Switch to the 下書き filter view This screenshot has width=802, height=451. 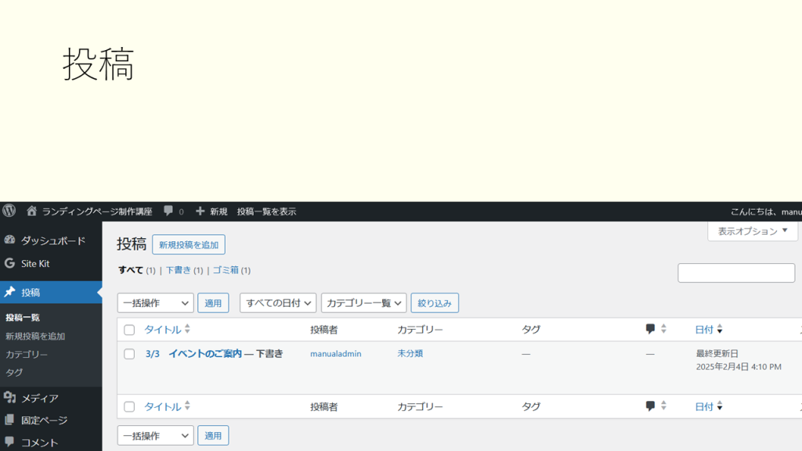[178, 270]
